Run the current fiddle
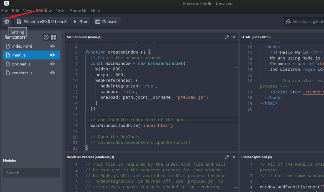Screen dimensions: 324x192 tap(79, 22)
